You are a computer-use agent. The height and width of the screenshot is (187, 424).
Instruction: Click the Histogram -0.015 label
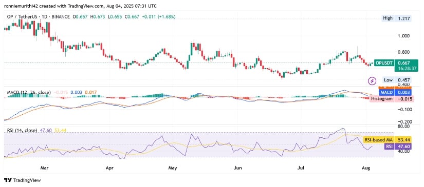[x=392, y=99]
